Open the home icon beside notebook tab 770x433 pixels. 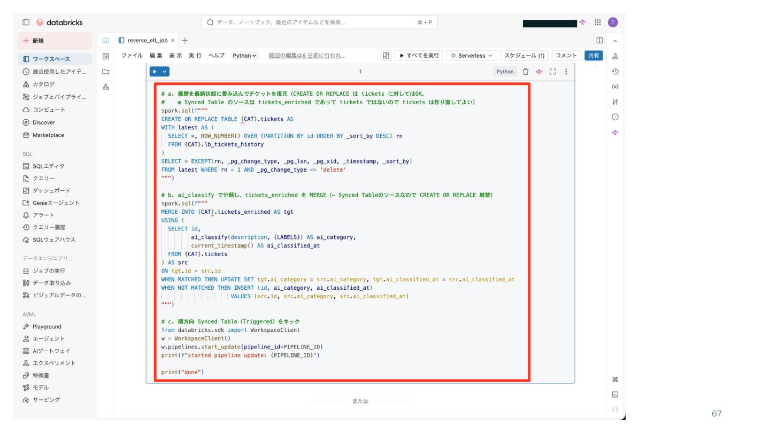point(105,40)
